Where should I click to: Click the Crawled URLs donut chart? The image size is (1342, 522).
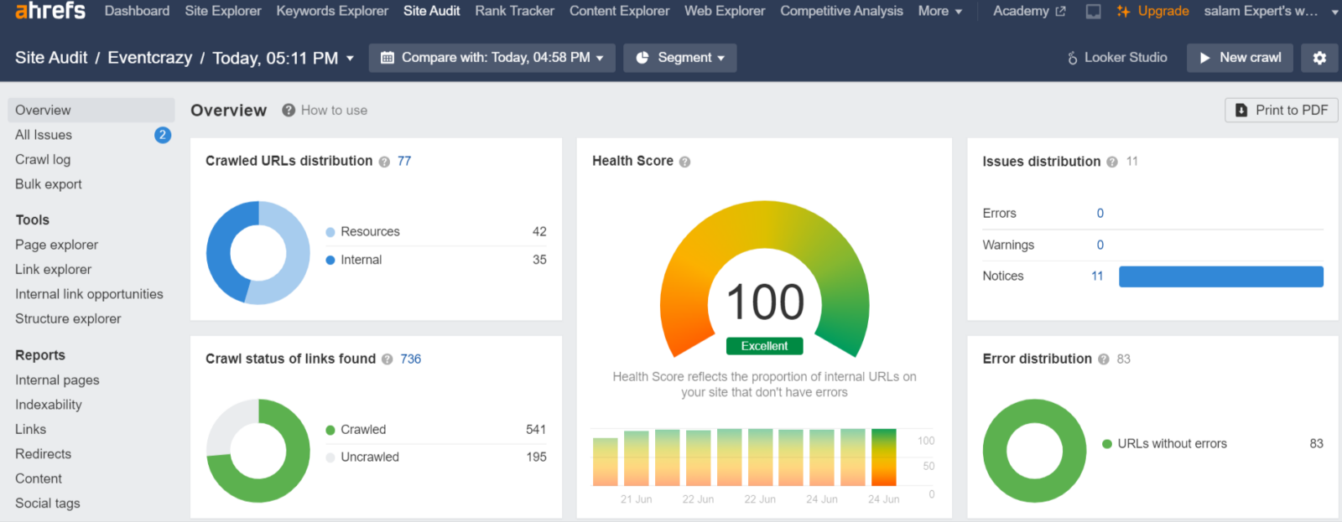258,253
